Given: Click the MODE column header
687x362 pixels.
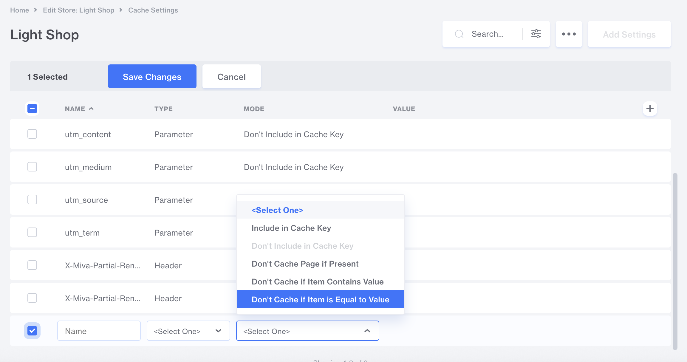Looking at the screenshot, I should tap(254, 109).
